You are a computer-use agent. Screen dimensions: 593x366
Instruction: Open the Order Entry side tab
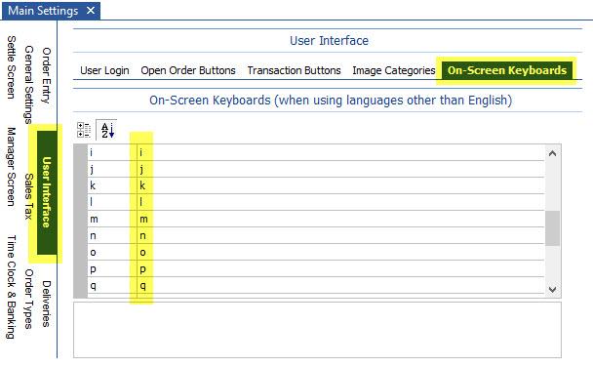[x=46, y=75]
